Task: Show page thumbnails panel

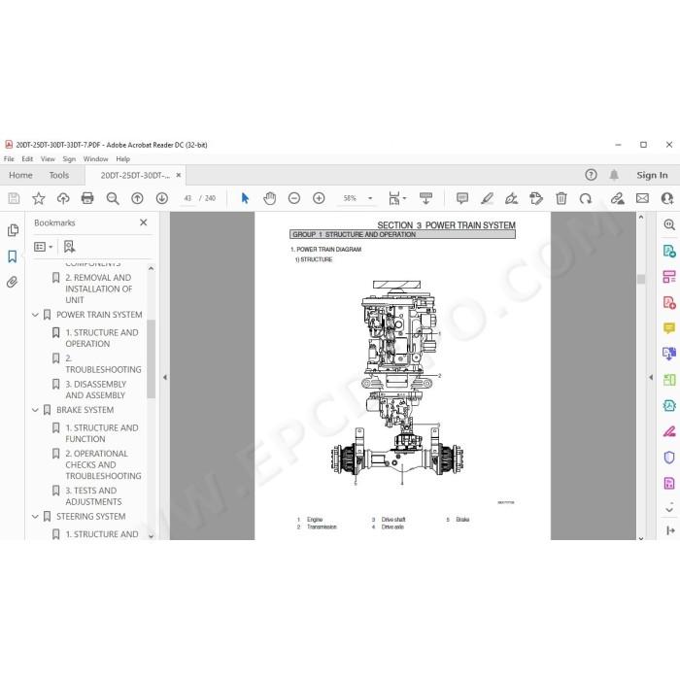Action: [13, 230]
